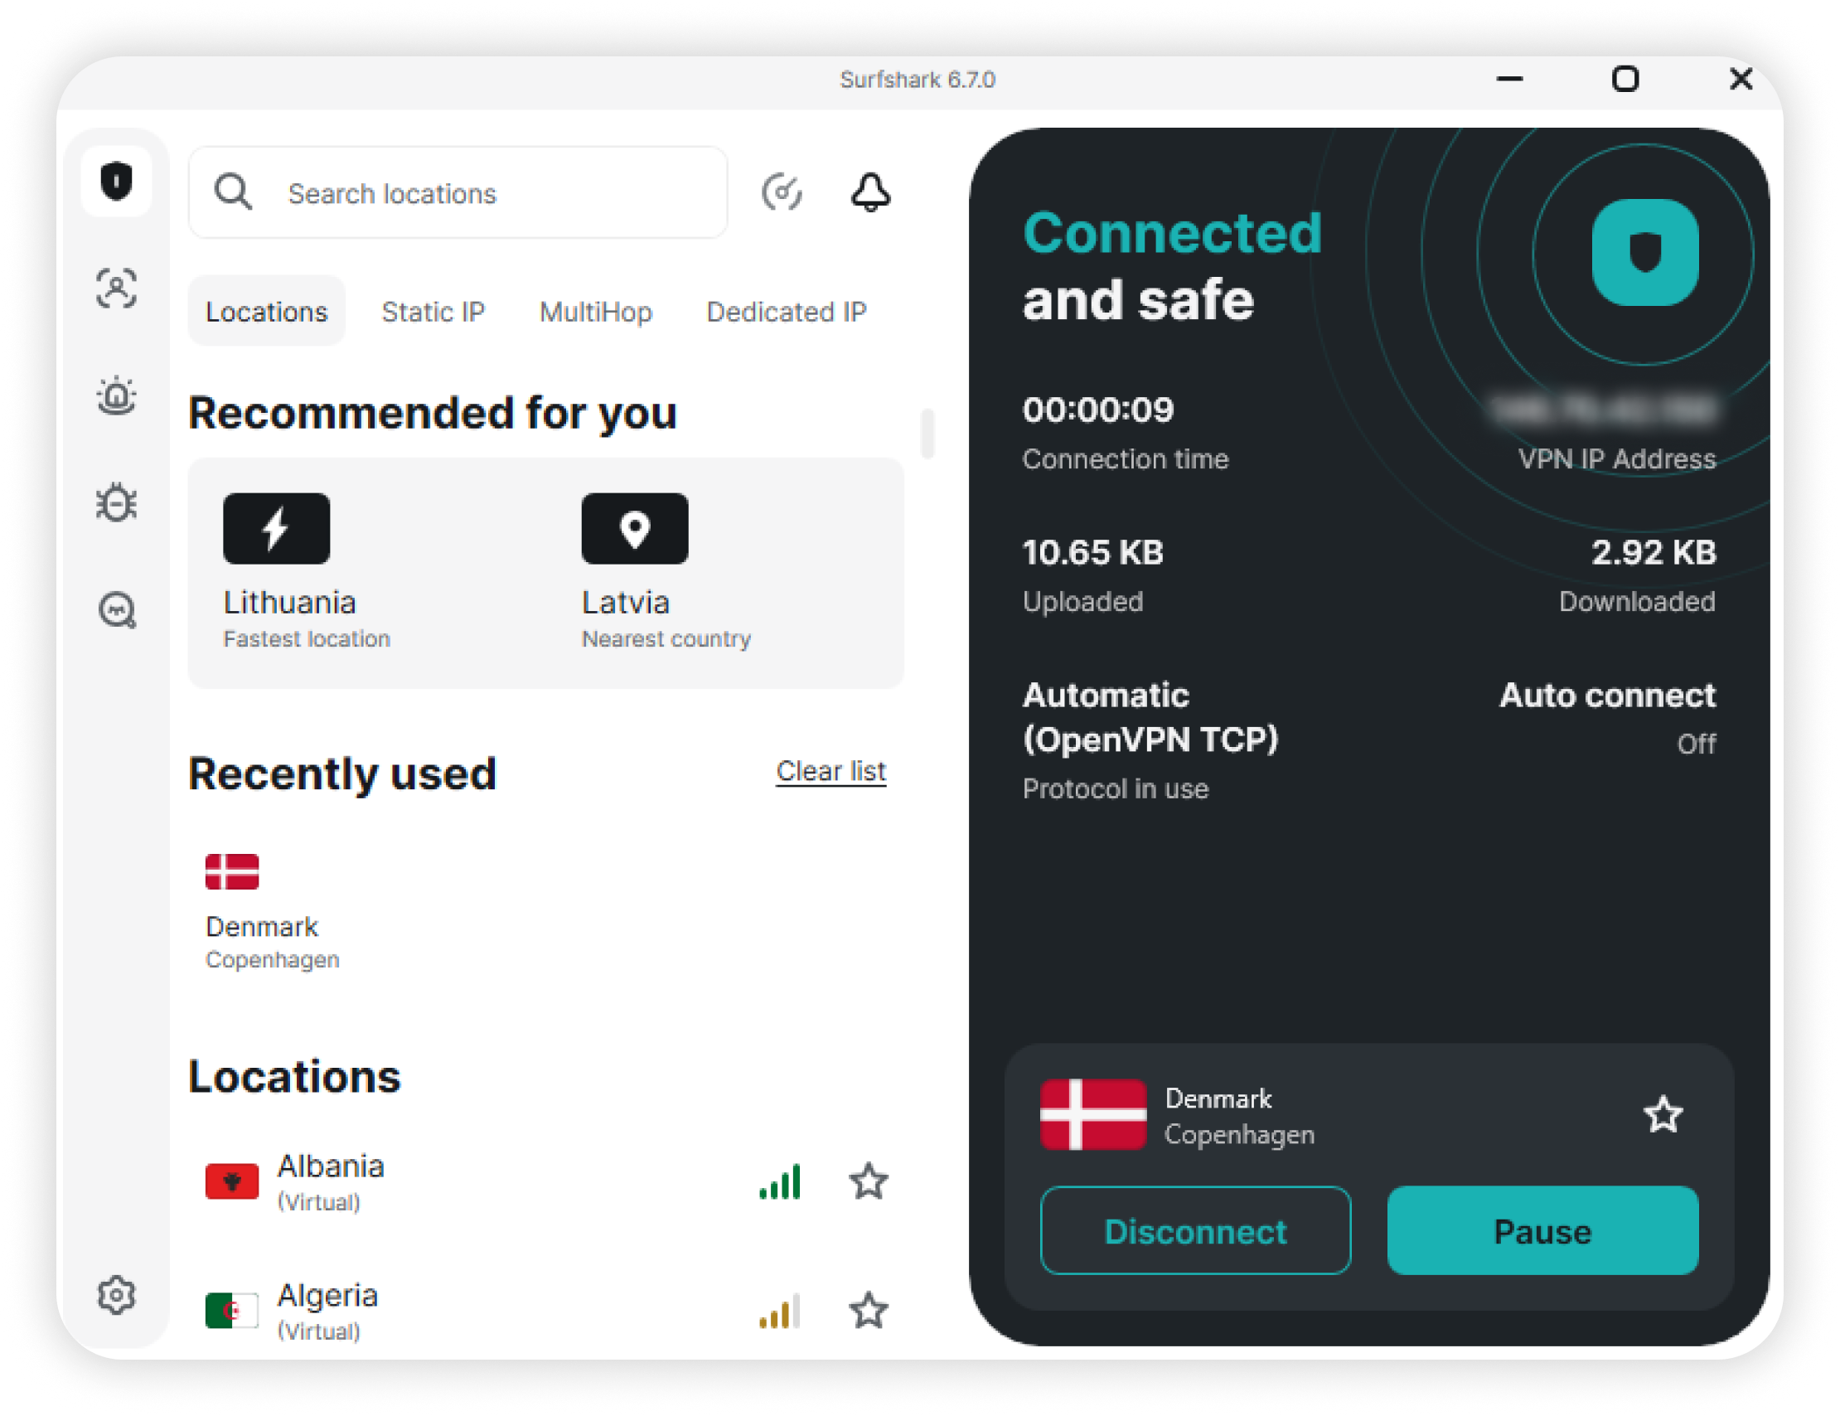Open the VPN shield tab in sidebar
Screen dimensions: 1840x1416
[116, 182]
